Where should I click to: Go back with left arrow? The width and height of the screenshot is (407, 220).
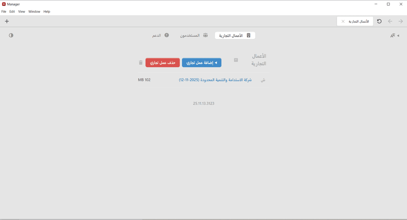click(390, 21)
